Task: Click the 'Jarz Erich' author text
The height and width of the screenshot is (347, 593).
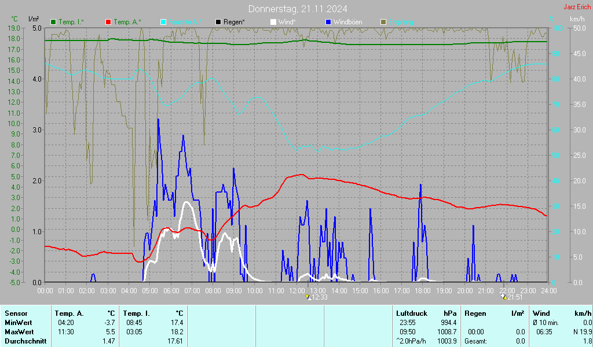Action: tap(577, 7)
